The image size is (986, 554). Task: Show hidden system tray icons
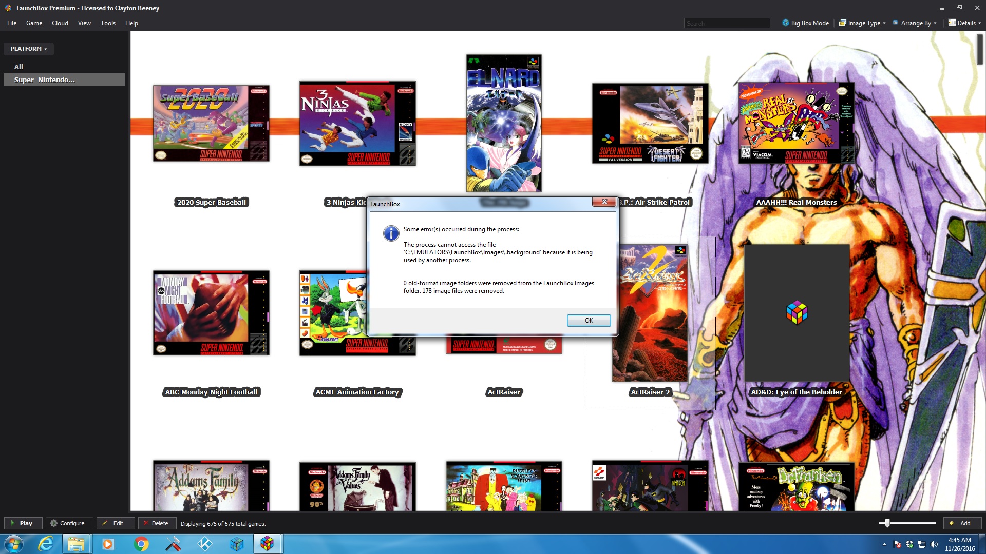pyautogui.click(x=884, y=544)
